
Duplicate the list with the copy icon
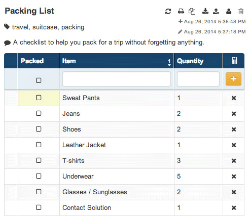point(192,12)
